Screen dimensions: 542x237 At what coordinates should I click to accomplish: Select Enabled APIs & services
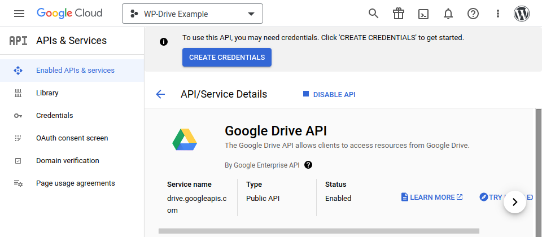(75, 71)
